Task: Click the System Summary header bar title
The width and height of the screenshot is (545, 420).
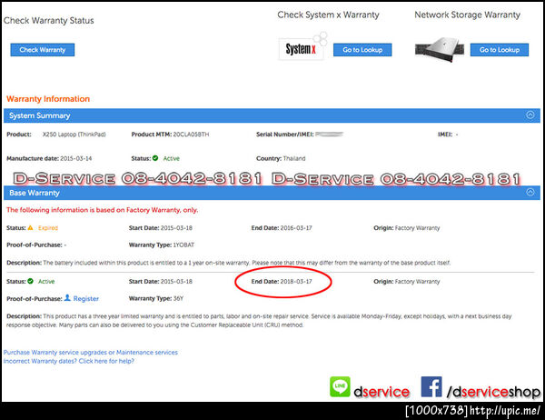Action: 40,115
